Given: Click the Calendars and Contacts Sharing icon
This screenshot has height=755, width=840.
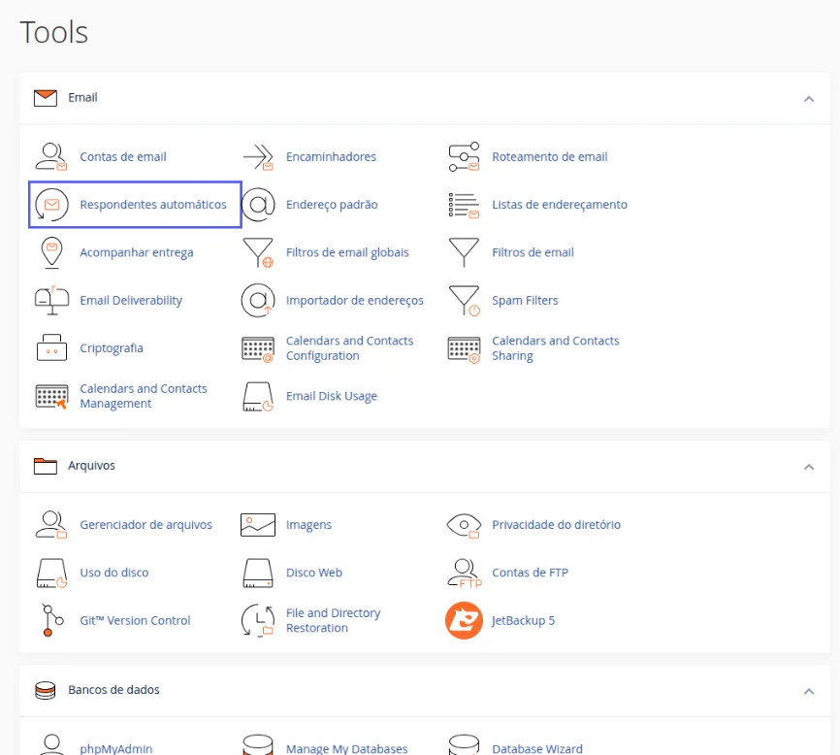Looking at the screenshot, I should coord(464,350).
